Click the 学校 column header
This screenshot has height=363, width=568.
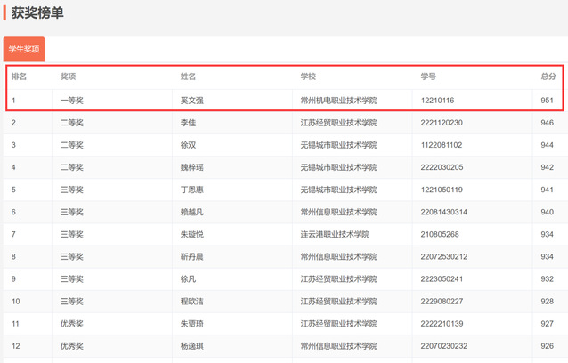pyautogui.click(x=309, y=77)
